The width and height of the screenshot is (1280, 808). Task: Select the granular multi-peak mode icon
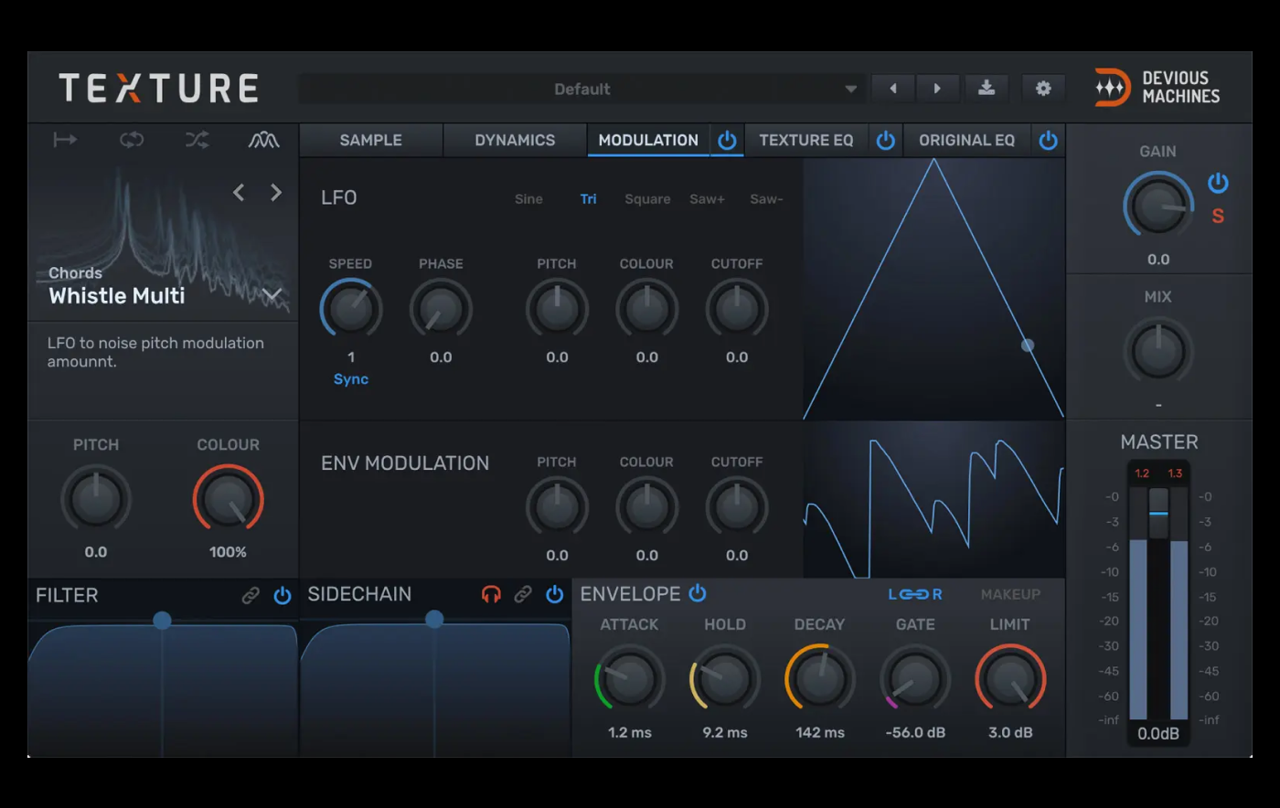tap(264, 140)
